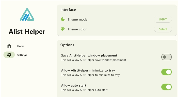This screenshot has width=178, height=97.
Task: Enable Save AlistHelper window placement switch
Action: [x=166, y=57]
